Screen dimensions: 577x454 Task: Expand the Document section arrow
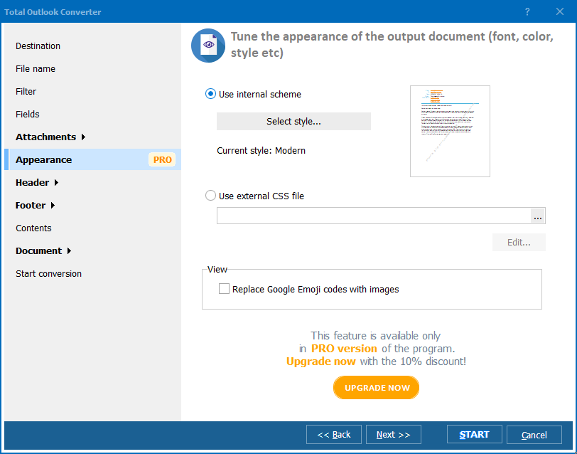point(69,251)
